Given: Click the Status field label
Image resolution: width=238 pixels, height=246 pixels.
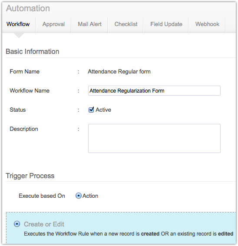Looking at the screenshot, I should click(x=17, y=110).
